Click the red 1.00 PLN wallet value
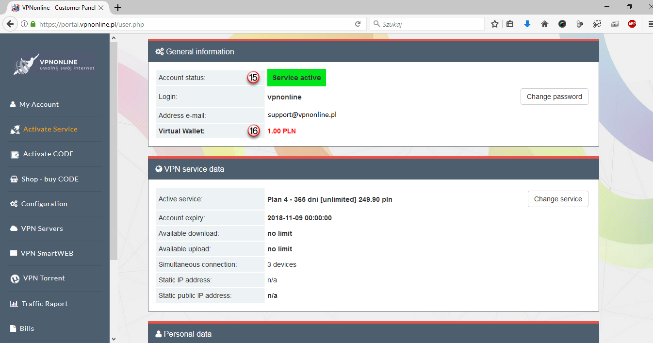This screenshot has height=343, width=653. (281, 131)
